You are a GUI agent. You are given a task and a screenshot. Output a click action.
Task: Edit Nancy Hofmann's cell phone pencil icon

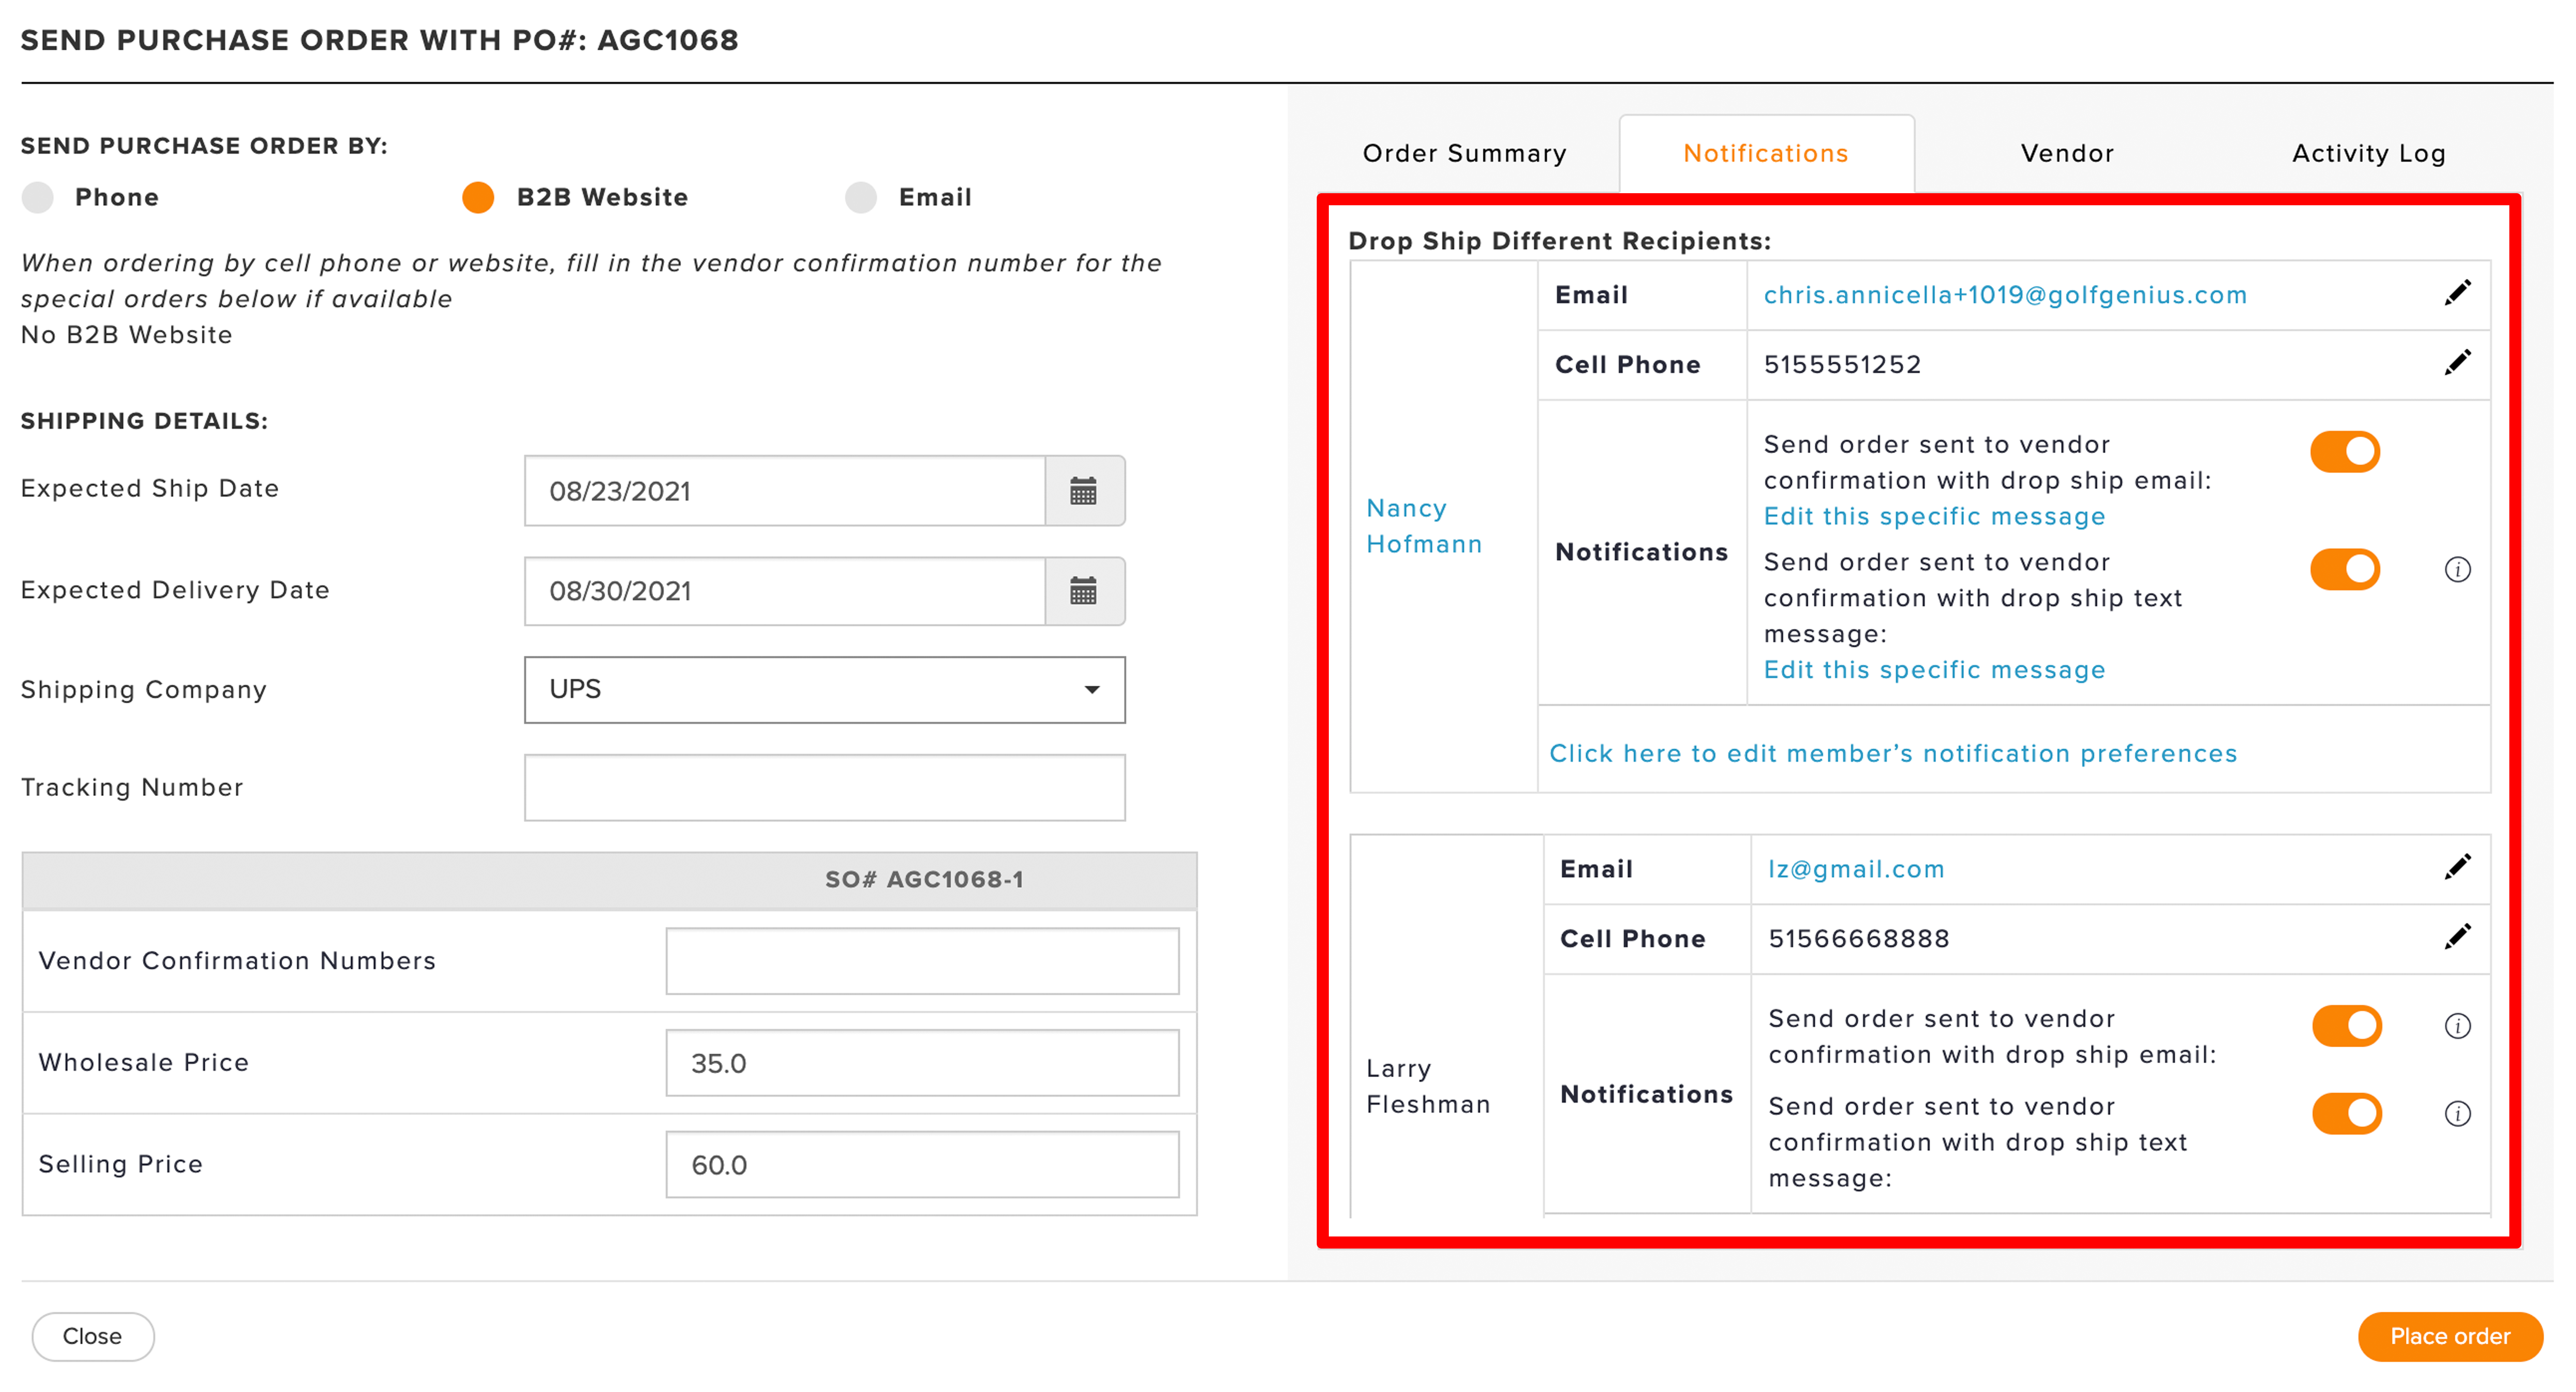pyautogui.click(x=2457, y=363)
